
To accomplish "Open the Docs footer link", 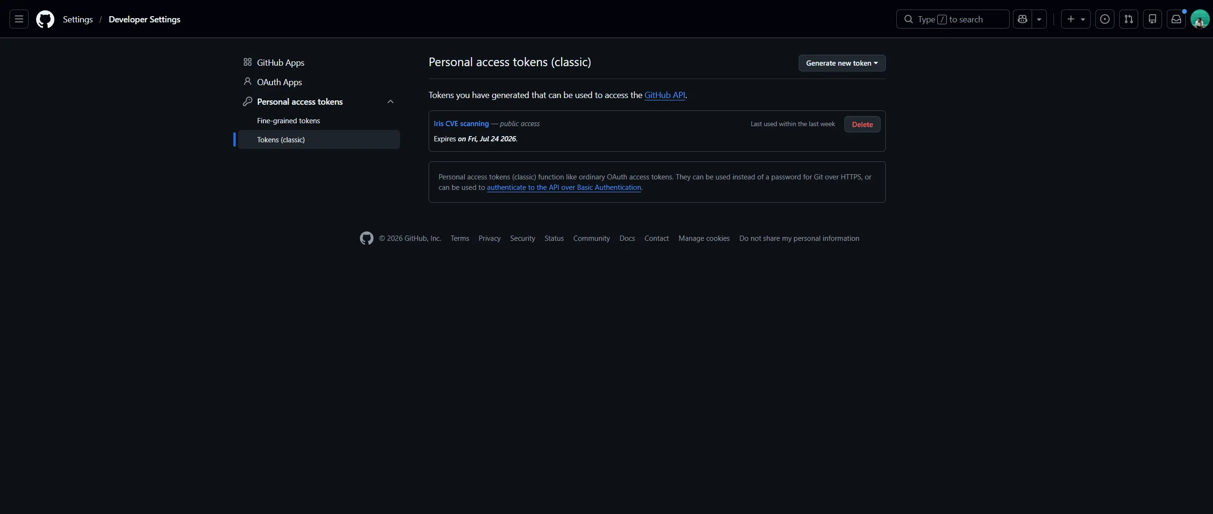I will point(627,238).
